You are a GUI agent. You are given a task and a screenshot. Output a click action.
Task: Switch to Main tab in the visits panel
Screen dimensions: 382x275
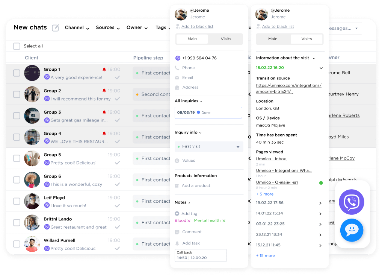point(273,39)
